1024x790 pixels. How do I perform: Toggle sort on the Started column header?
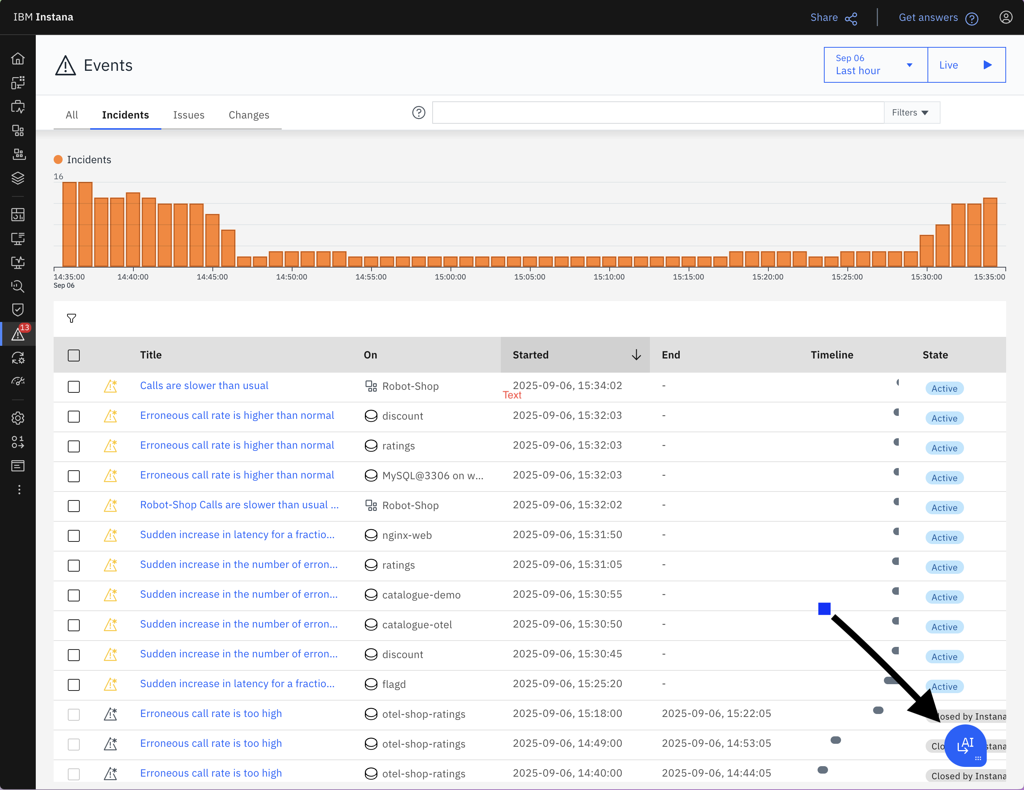(x=575, y=355)
